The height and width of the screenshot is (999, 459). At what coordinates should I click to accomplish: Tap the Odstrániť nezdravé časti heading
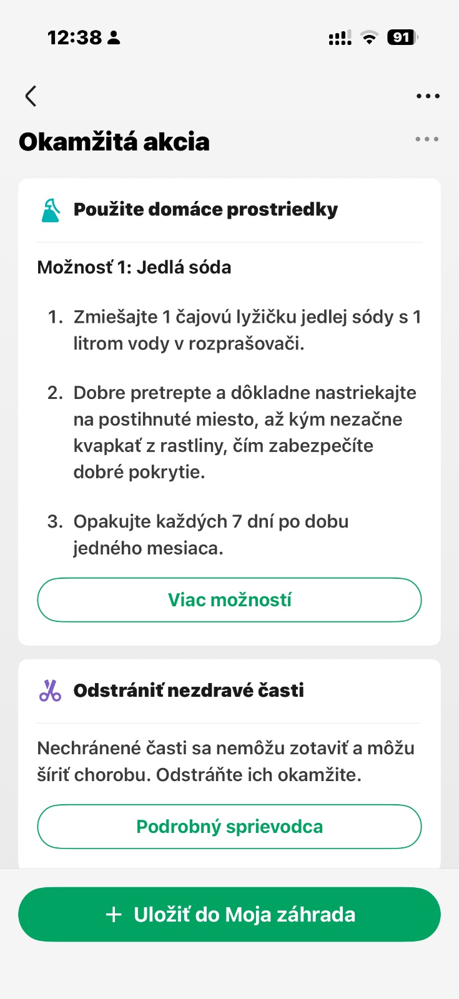(189, 691)
